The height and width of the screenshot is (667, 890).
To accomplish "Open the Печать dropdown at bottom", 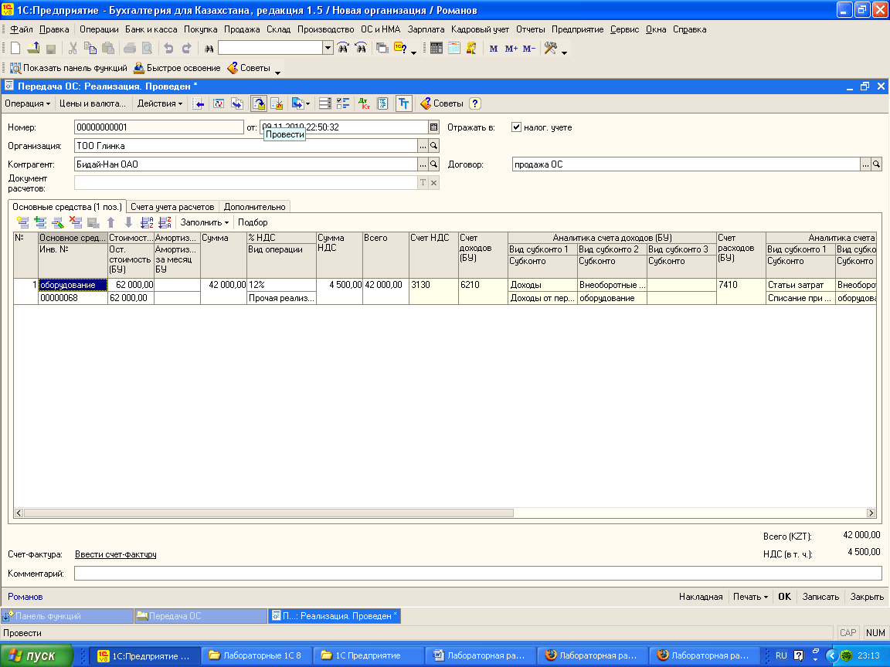I will [x=750, y=597].
